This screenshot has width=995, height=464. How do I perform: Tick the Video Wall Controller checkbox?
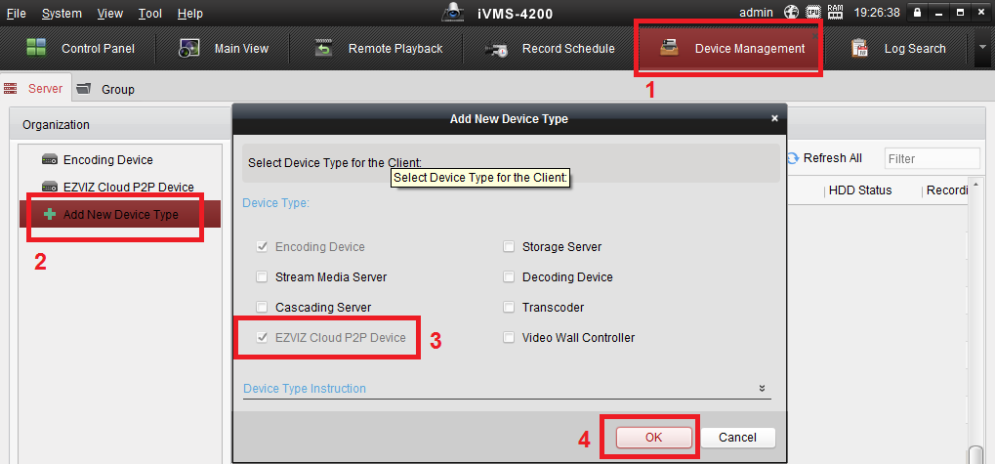tap(509, 338)
